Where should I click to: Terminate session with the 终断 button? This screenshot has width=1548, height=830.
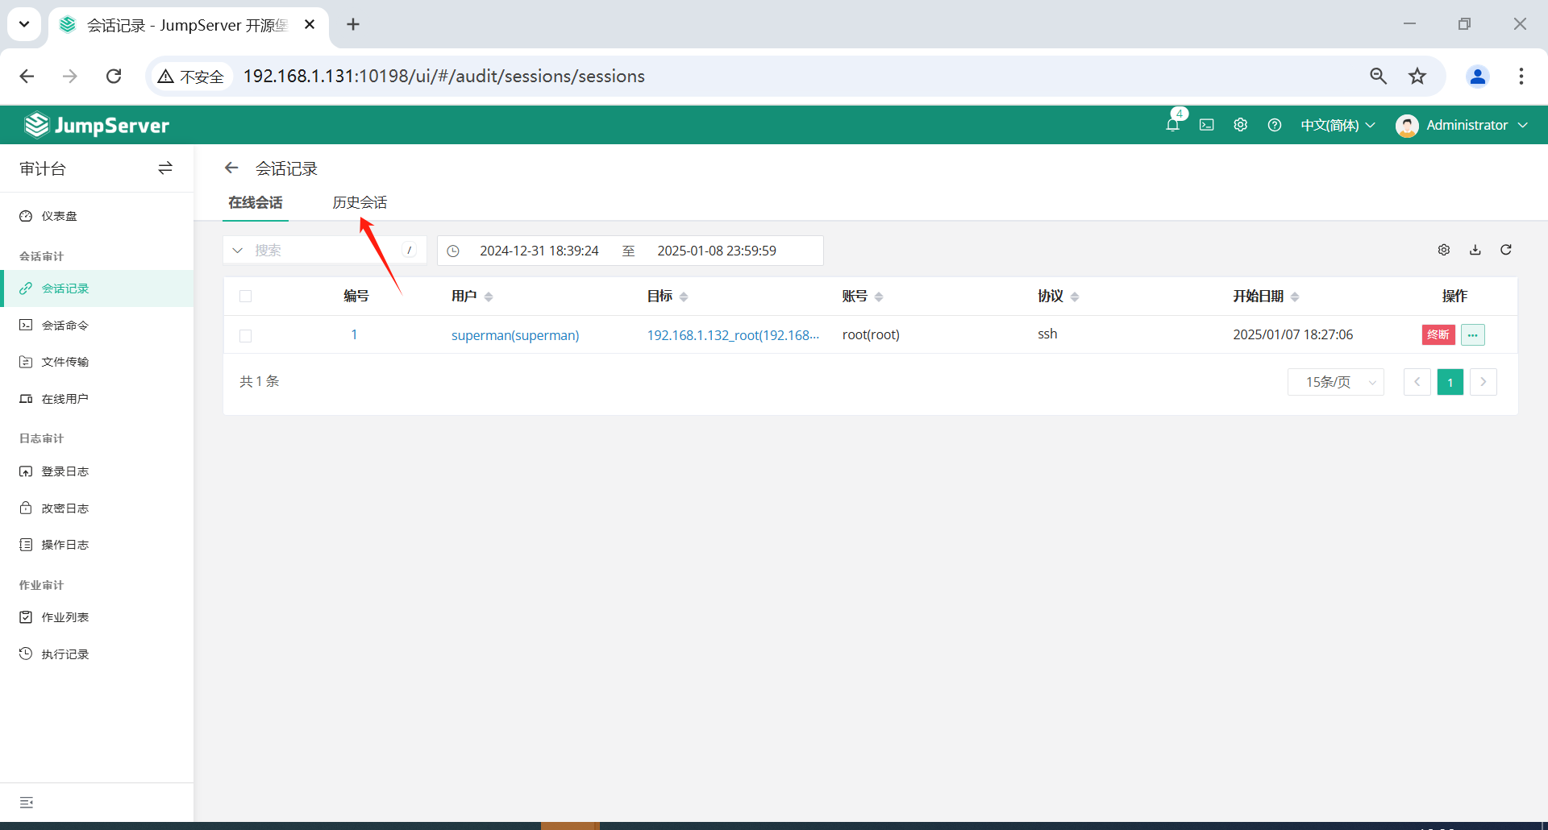click(1438, 334)
